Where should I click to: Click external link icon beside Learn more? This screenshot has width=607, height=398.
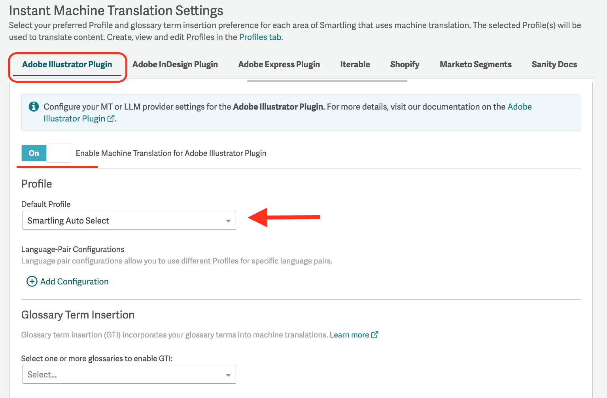pyautogui.click(x=374, y=335)
